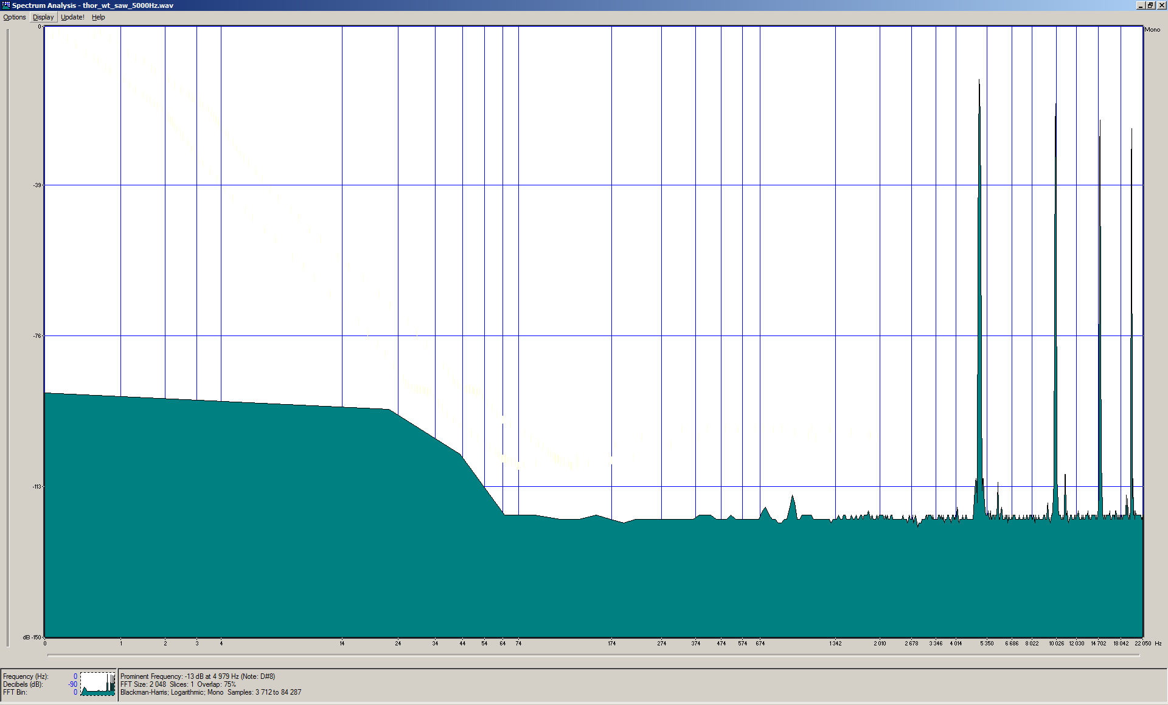Click the Prominent Frequency readout text
1168x705 pixels.
pyautogui.click(x=198, y=676)
